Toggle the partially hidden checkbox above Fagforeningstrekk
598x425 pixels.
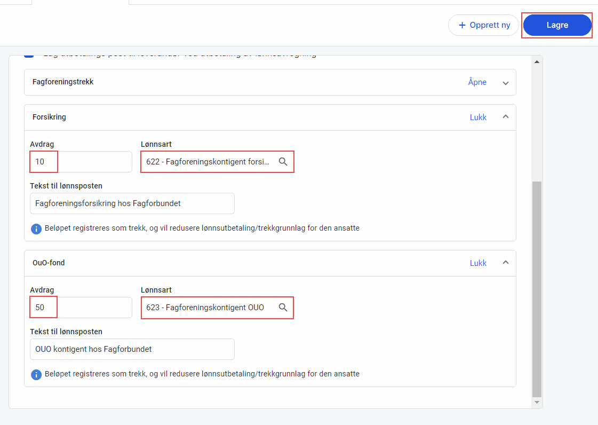point(29,55)
